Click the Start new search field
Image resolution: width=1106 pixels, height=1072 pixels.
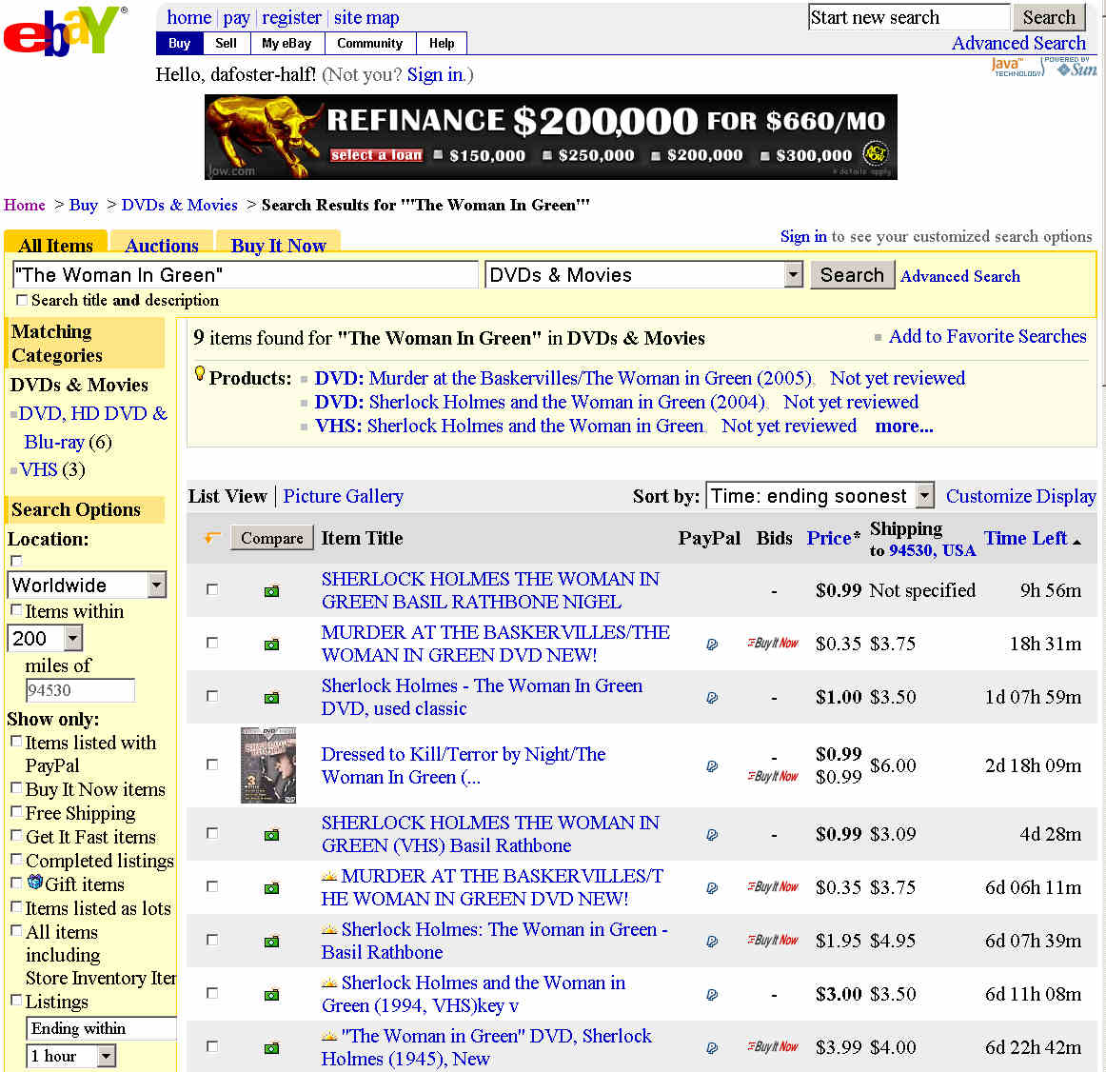tap(909, 17)
